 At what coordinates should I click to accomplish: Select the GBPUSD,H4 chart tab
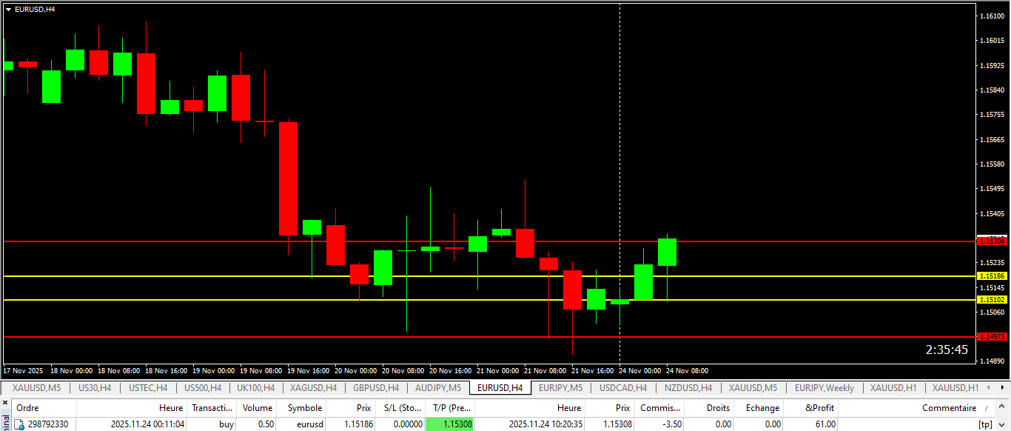tap(376, 387)
